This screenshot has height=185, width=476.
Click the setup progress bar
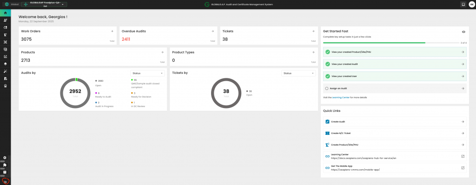391,43
